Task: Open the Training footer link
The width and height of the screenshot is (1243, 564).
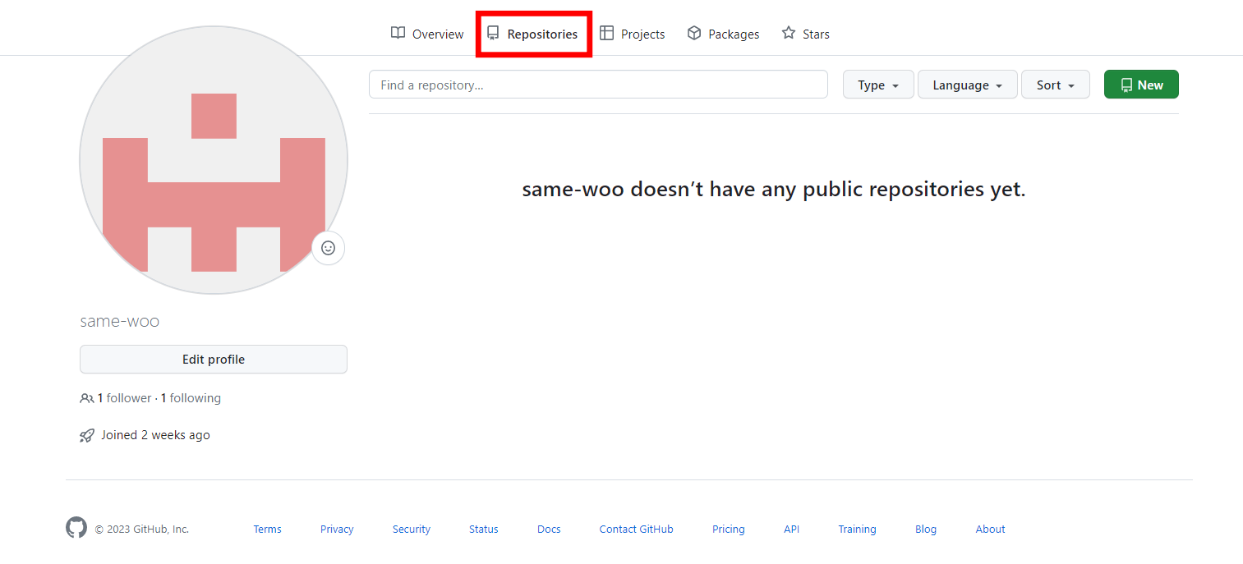Action: click(857, 530)
